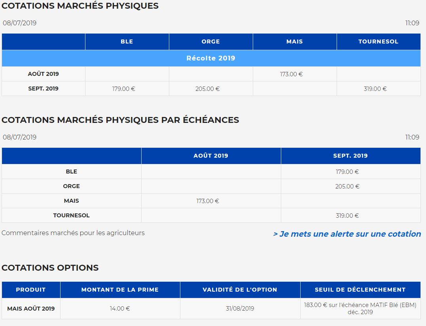Image resolution: width=426 pixels, height=326 pixels.
Task: Click the 183.00 € MATIF Blé threshold text
Action: point(360,308)
